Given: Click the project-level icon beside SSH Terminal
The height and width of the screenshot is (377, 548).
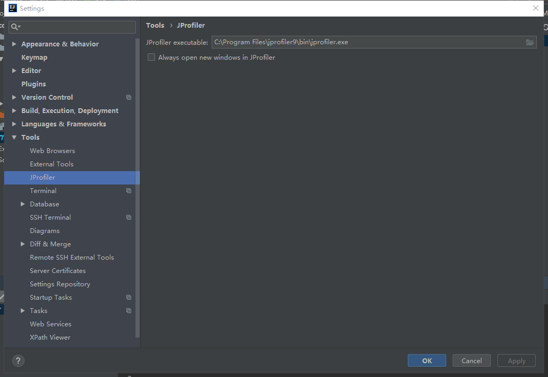Looking at the screenshot, I should tap(128, 217).
